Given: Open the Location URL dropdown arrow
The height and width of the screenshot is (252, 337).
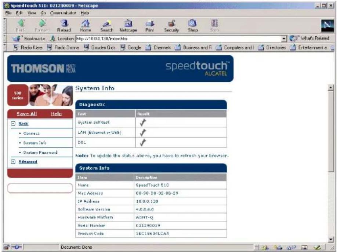Looking at the screenshot, I should [x=284, y=39].
